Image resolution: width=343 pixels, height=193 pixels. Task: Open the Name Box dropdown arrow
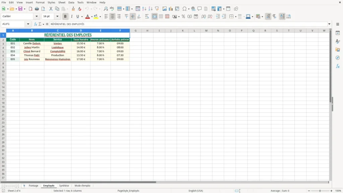(x=28, y=24)
